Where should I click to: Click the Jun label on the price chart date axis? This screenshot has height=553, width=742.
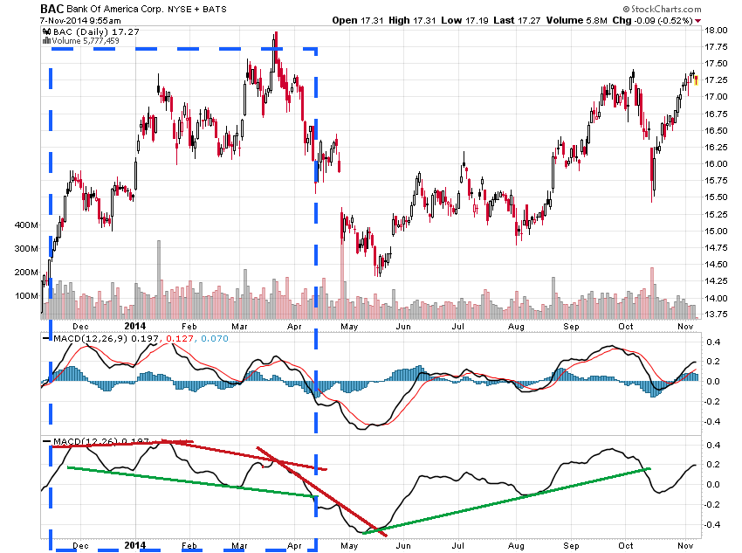(403, 326)
